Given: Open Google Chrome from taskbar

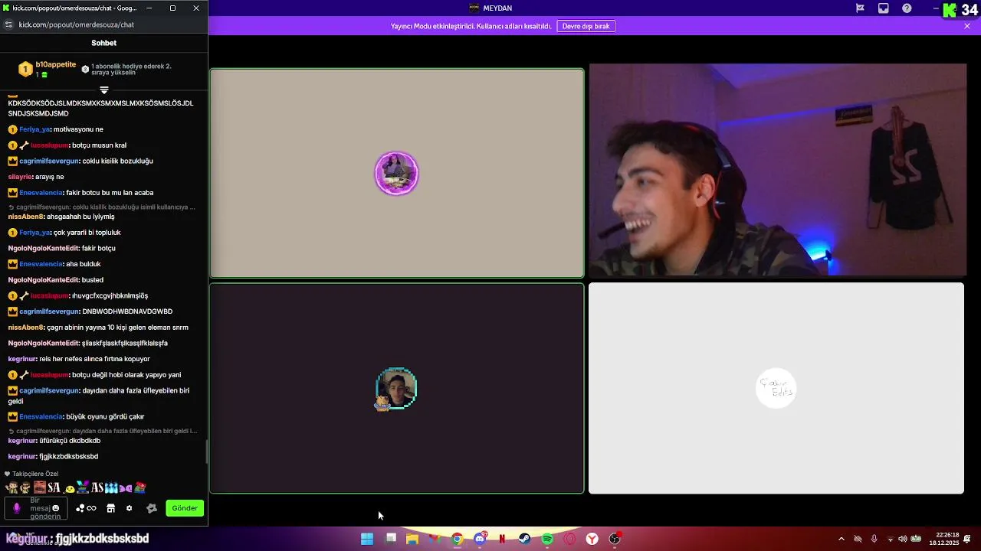Looking at the screenshot, I should [458, 539].
